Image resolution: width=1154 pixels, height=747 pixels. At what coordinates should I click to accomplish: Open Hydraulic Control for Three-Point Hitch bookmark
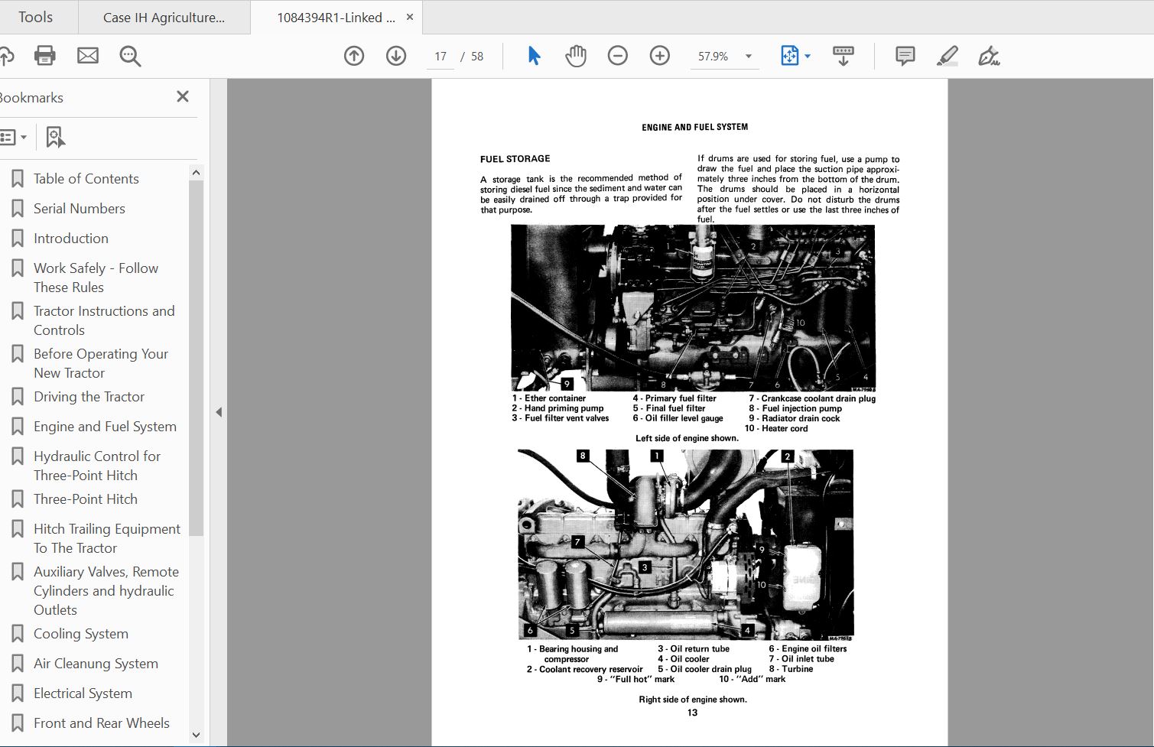[97, 466]
